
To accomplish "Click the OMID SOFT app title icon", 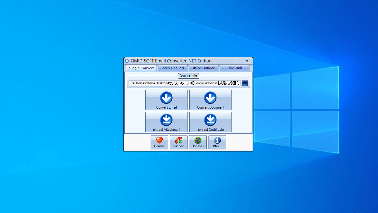I will click(x=127, y=61).
